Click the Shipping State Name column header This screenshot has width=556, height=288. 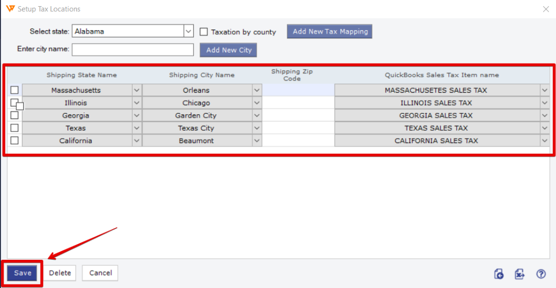coord(81,75)
